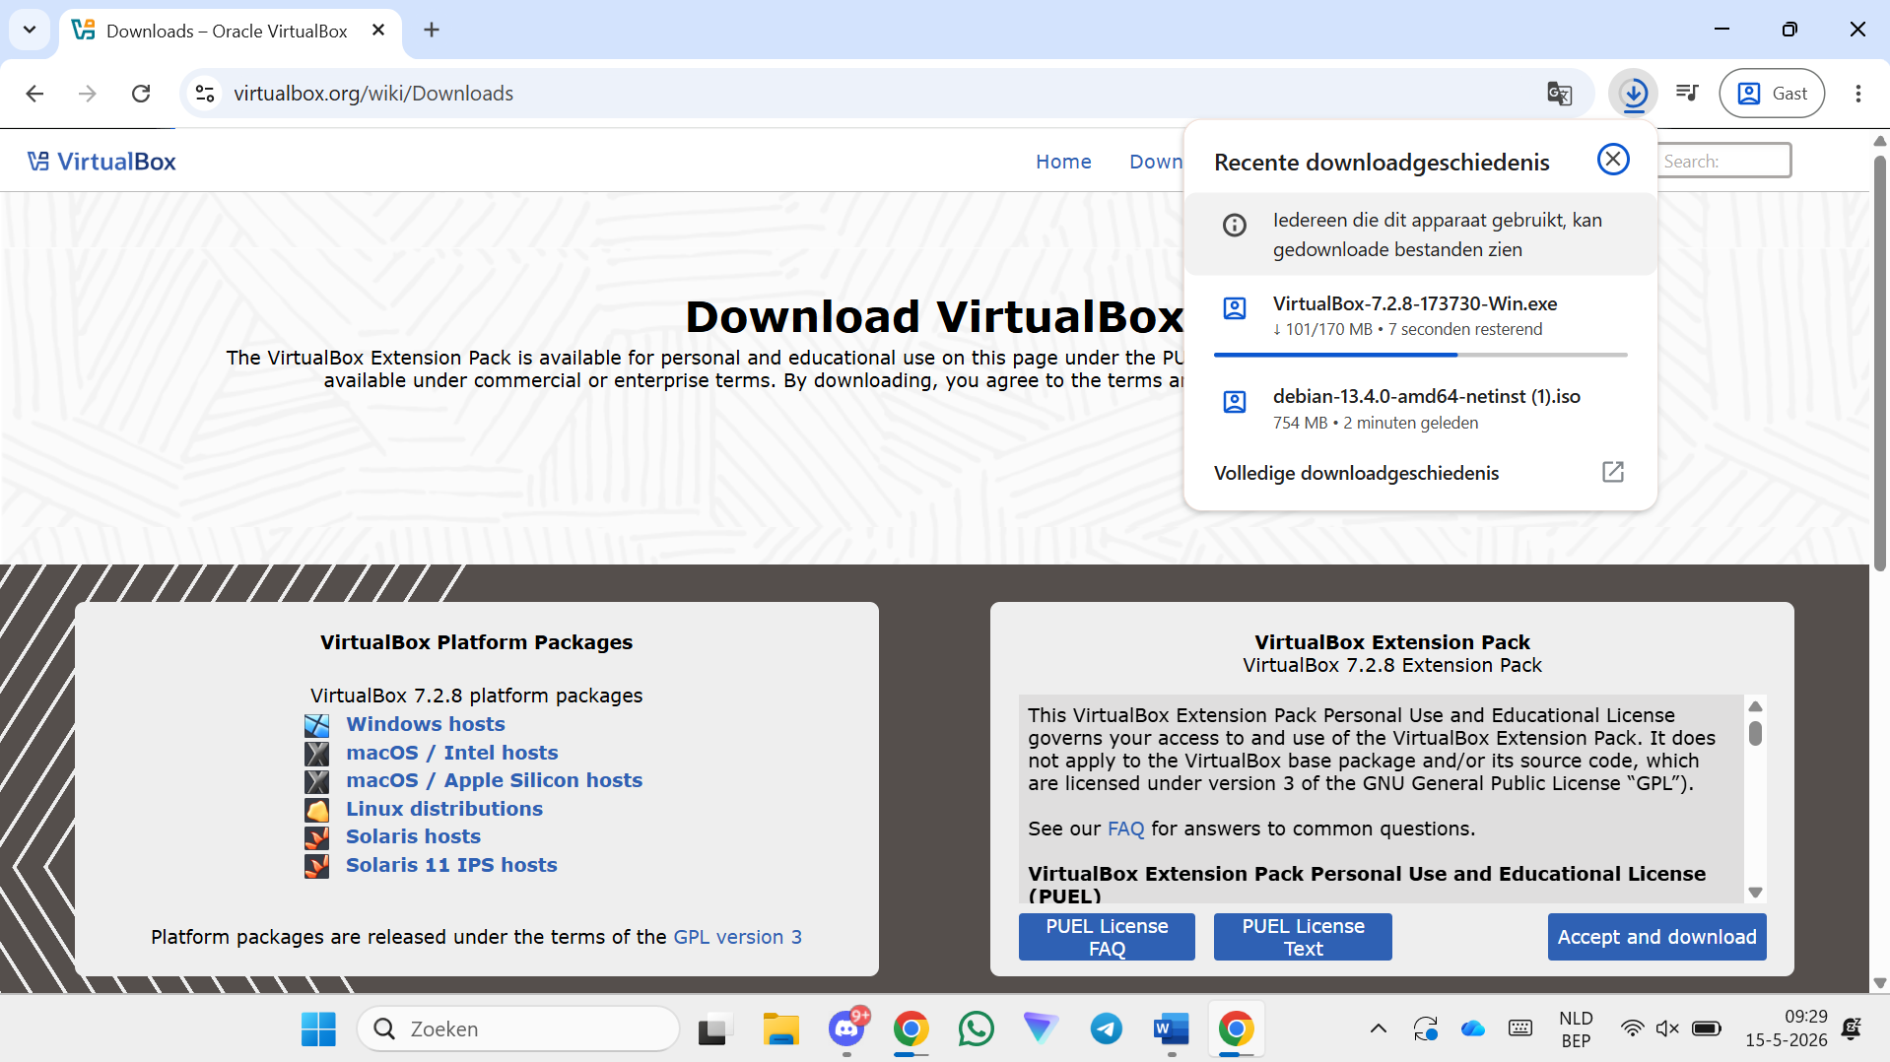Click the Solaris 11 IPS hosts icon
Screen dimensions: 1890x1062
tap(316, 866)
